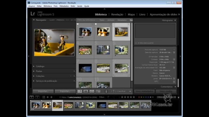This screenshot has height=117, width=209.
Task: Click the Importar button
Action: coord(43,91)
